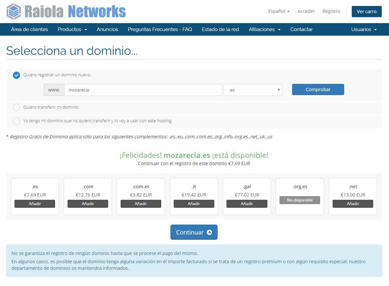Click Ver carro button
Screen dimensions: 389x286
tap(366, 12)
